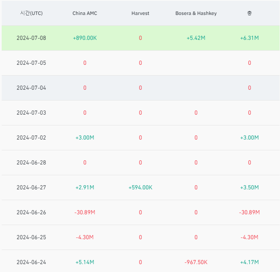
Task: Click the 총 total column header
Action: (x=249, y=13)
